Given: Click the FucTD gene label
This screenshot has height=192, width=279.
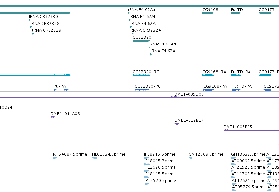Looking at the screenshot, I should [237, 9].
